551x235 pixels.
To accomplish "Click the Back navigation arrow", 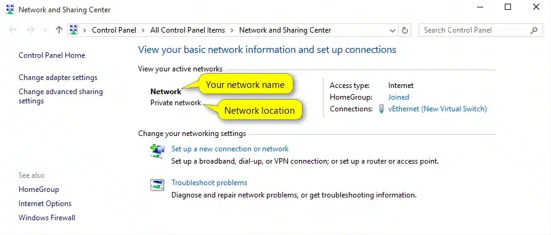I will click(x=13, y=30).
